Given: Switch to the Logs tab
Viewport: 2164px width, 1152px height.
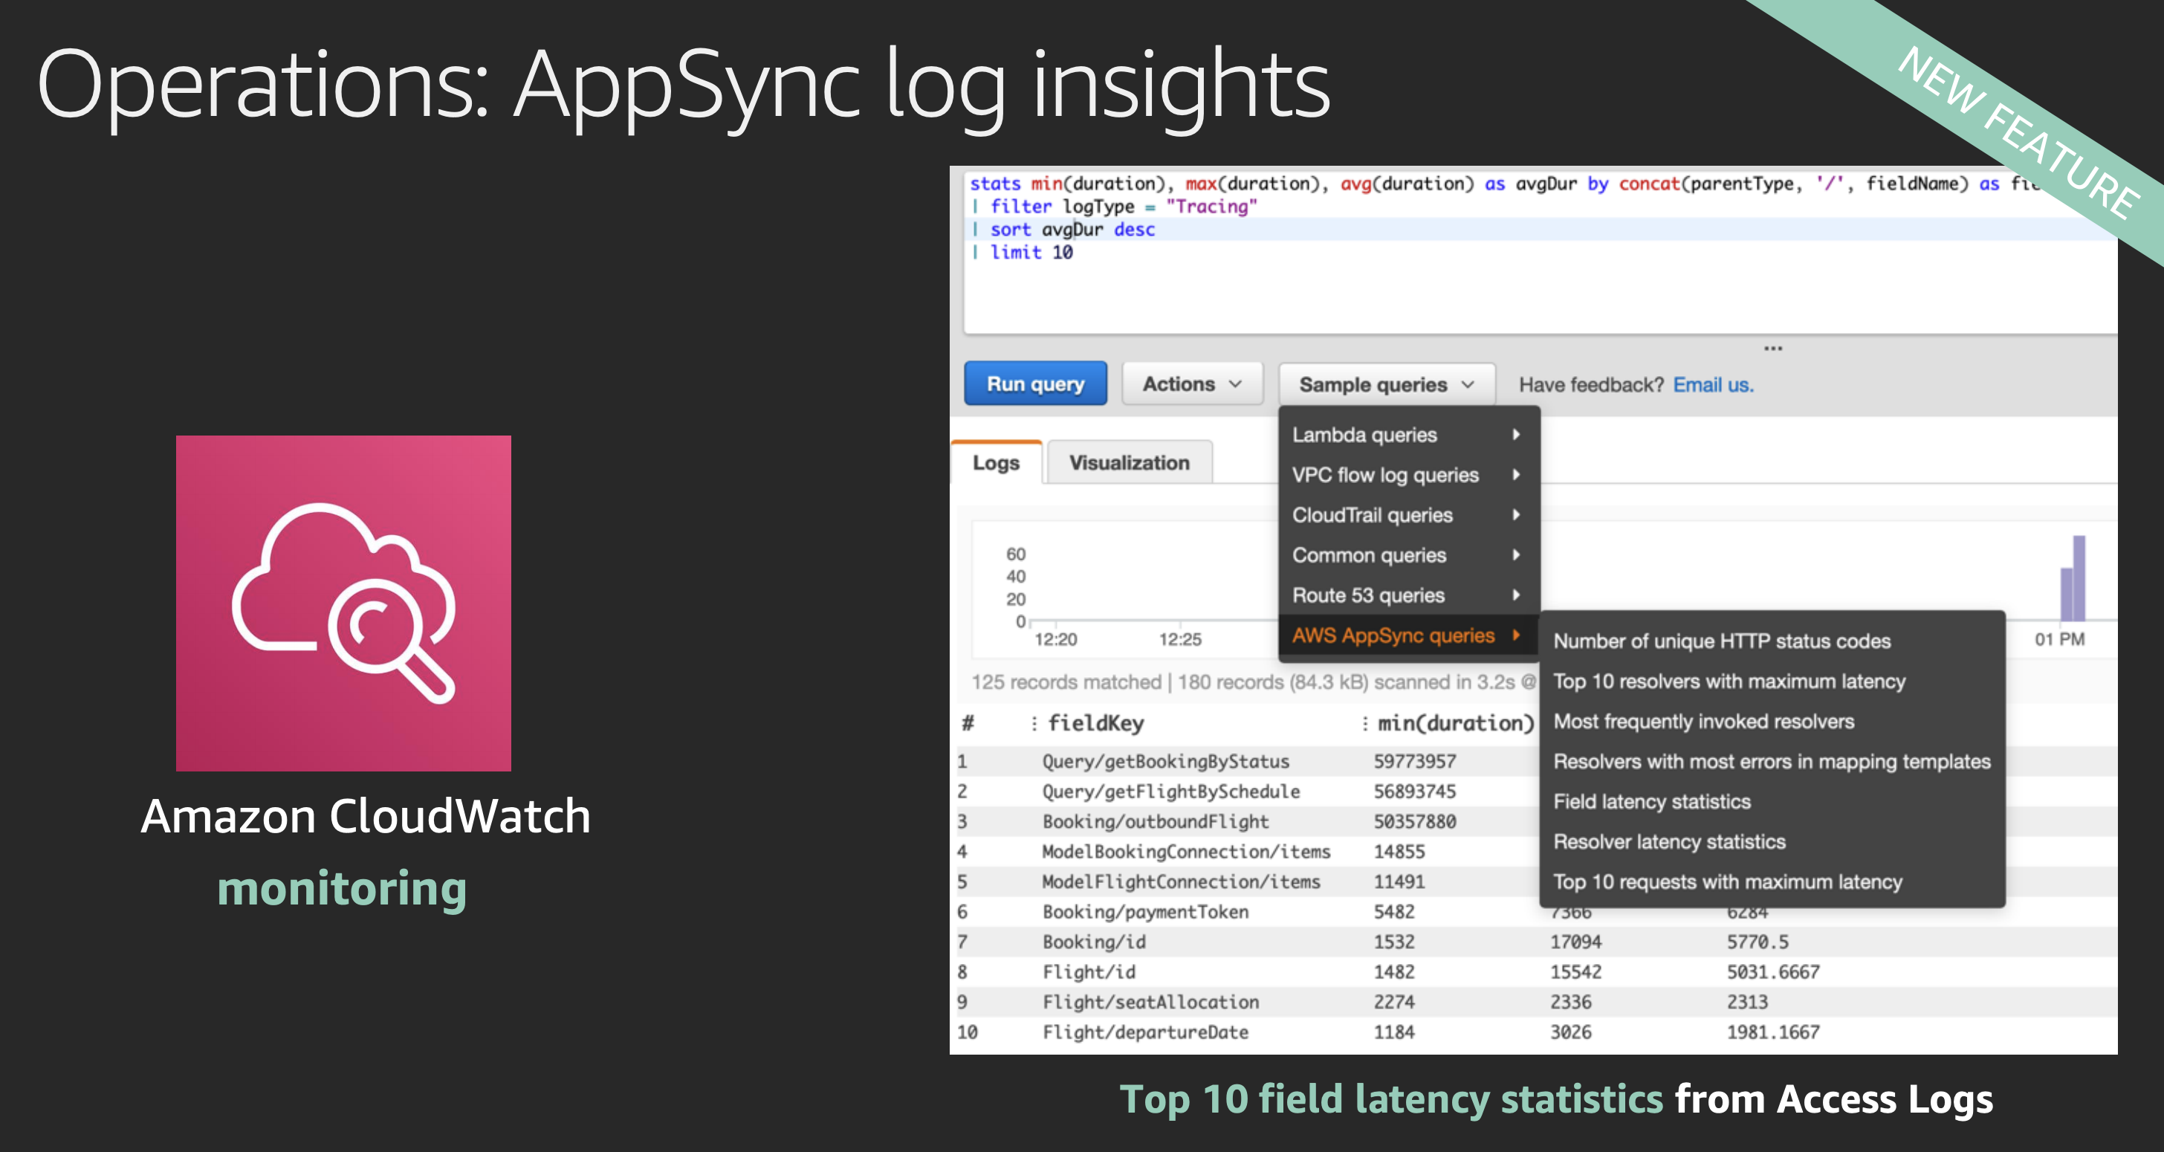Looking at the screenshot, I should pyautogui.click(x=997, y=463).
